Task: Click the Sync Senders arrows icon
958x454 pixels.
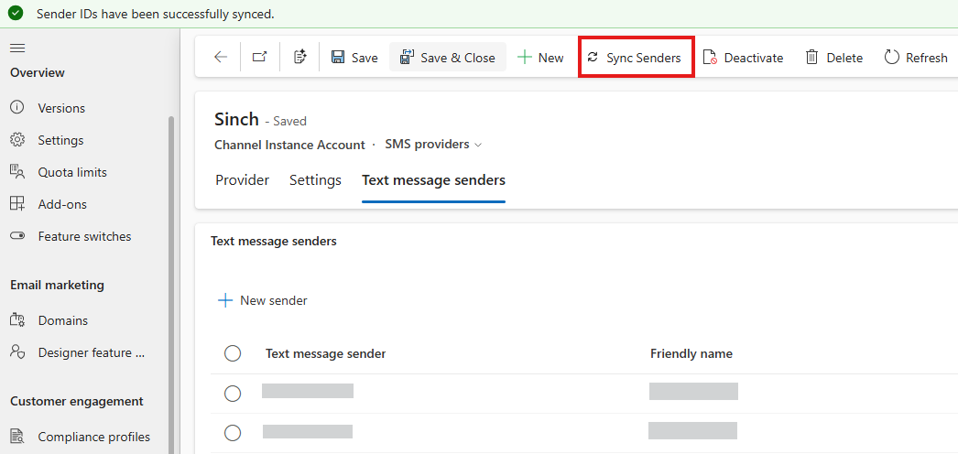Action: 592,58
